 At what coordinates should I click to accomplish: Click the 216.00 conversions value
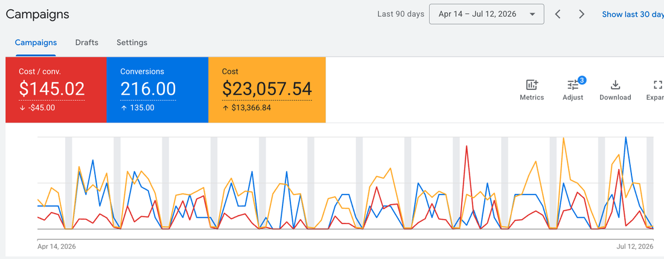[148, 89]
